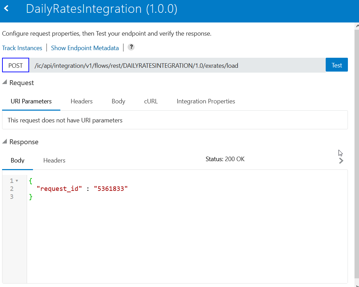The image size is (359, 287).
Task: Switch to the Headers tab under Request
Action: click(x=82, y=101)
